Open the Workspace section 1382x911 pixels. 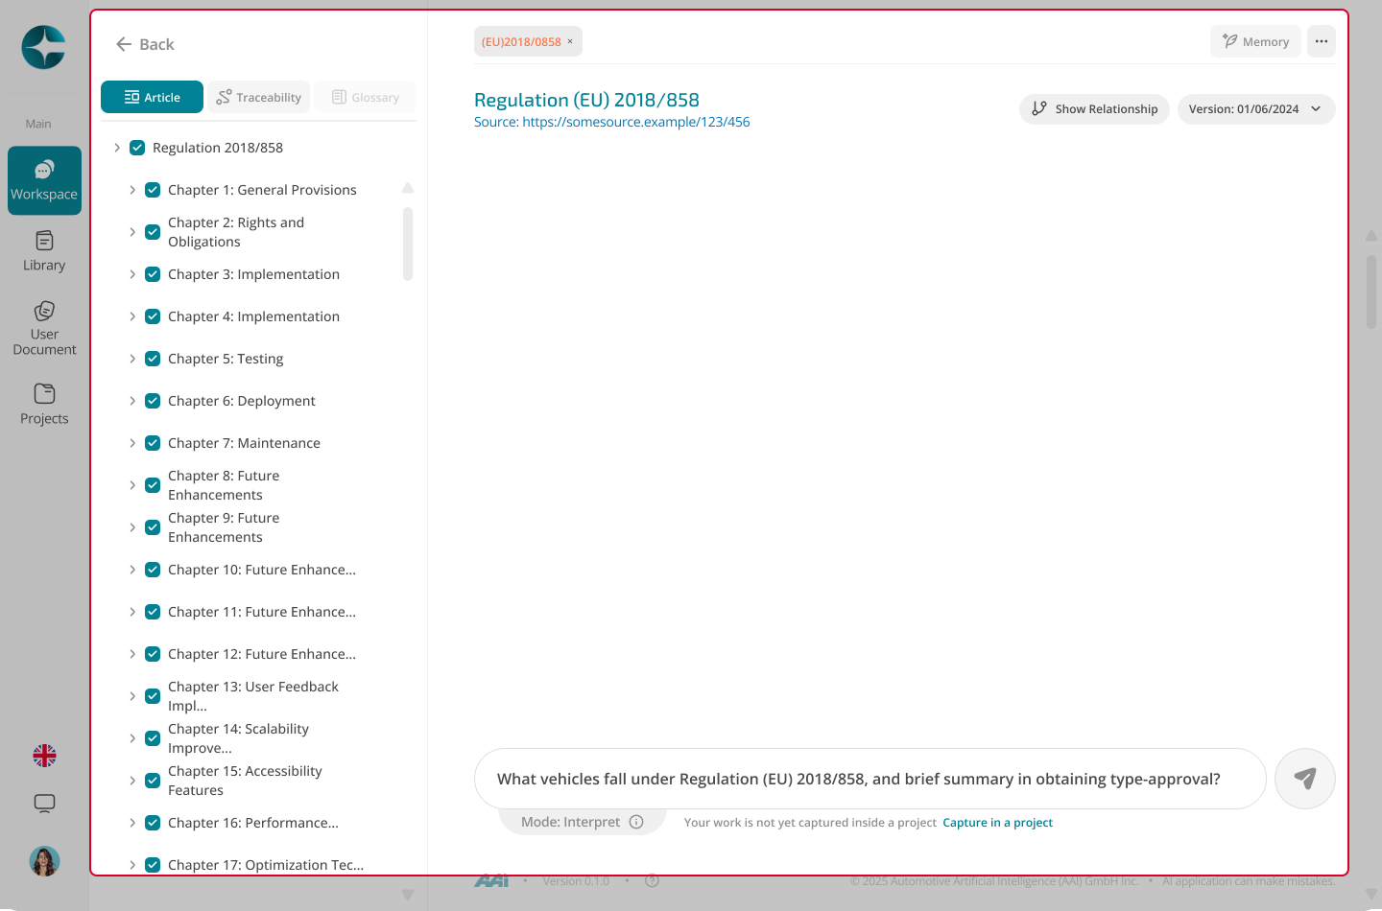pyautogui.click(x=44, y=180)
